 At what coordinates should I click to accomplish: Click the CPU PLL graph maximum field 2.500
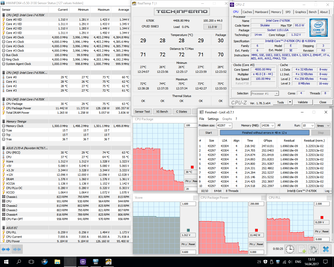(322, 204)
